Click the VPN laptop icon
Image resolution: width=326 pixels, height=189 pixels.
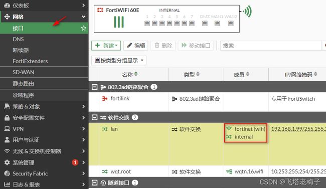[x=7, y=129]
